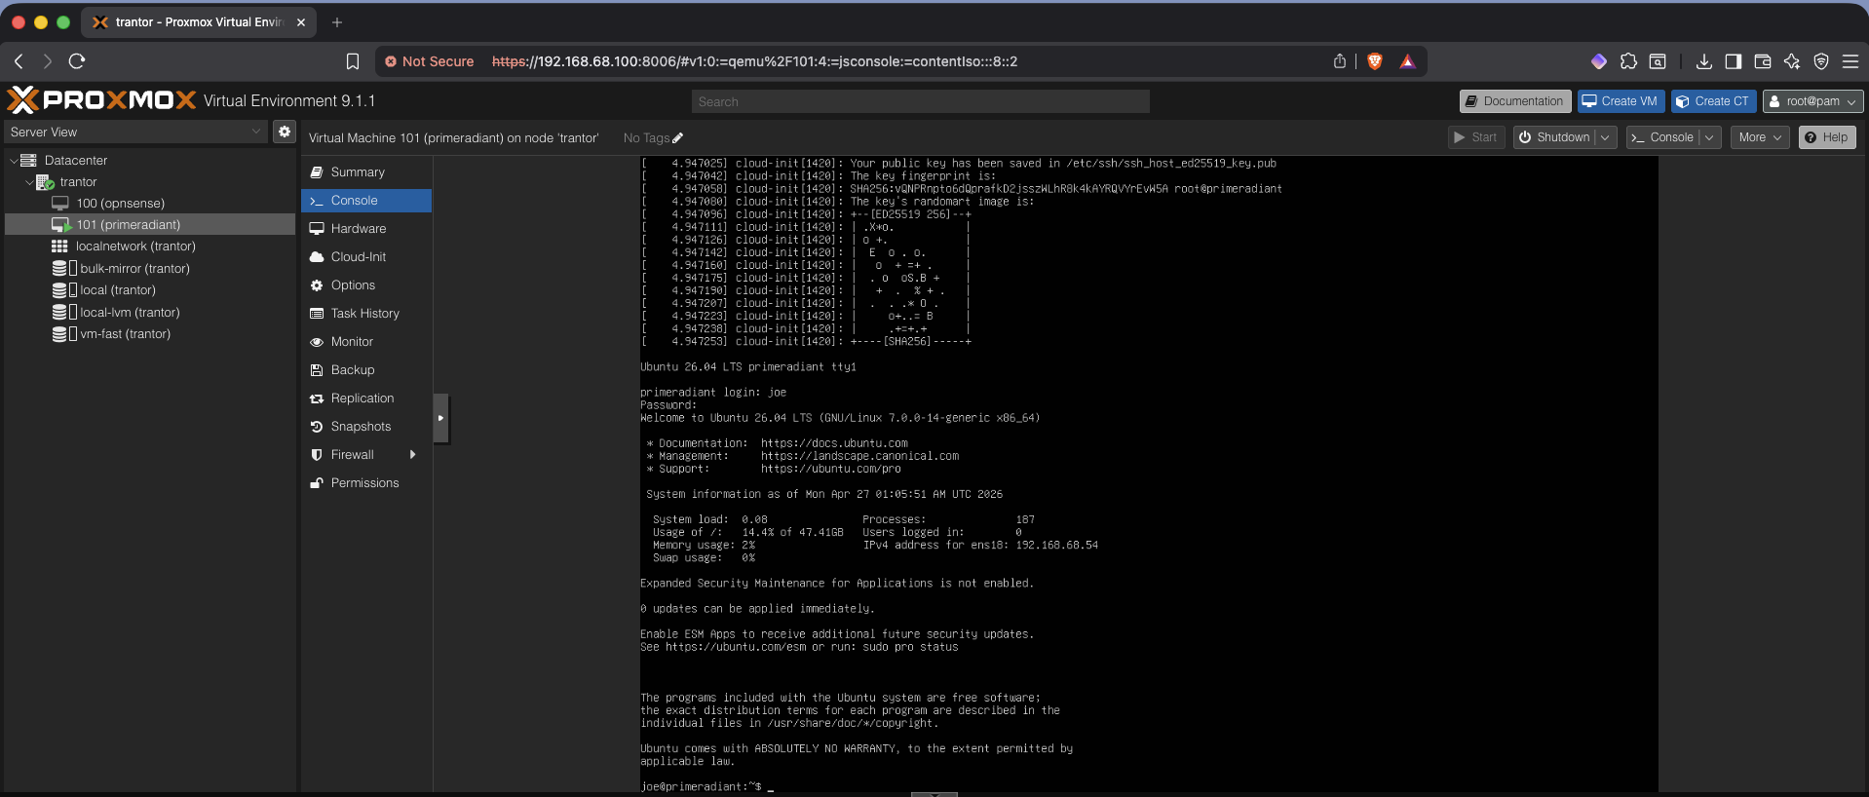Click the Shutdown button
Viewport: 1869px width, 797px height.
[x=1554, y=137]
